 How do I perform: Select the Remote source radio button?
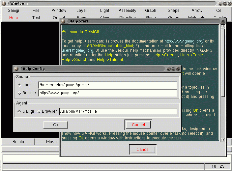coord(19,93)
